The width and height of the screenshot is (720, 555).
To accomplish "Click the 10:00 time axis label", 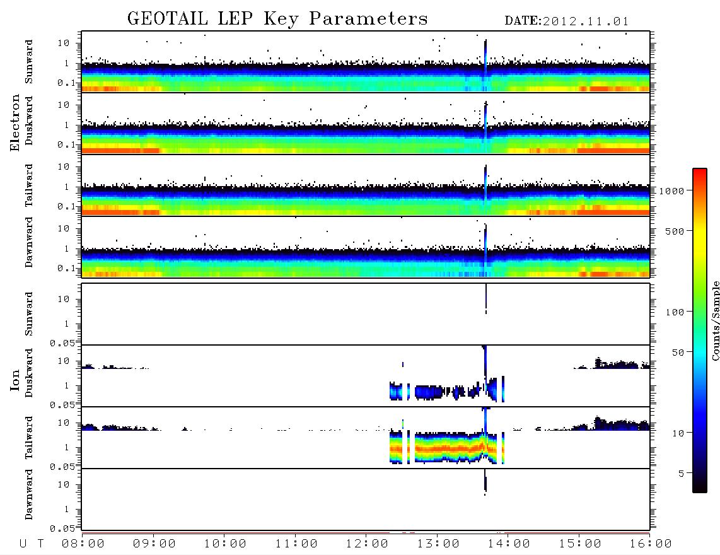I will 225,544.
